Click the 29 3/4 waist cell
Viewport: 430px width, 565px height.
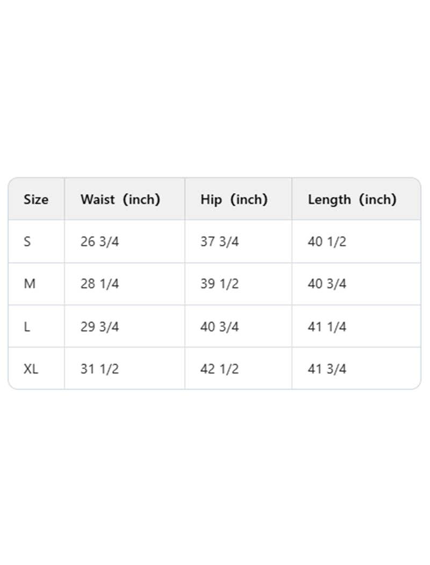pos(99,327)
